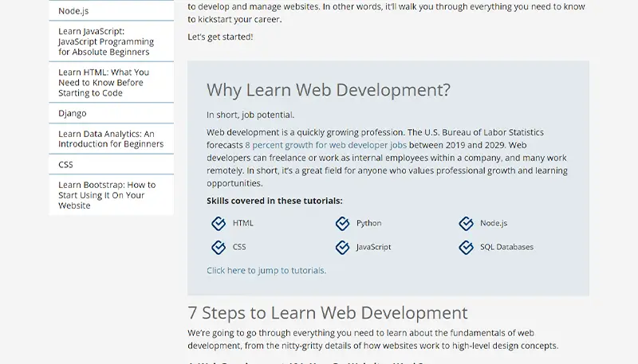Screen dimensions: 638x364
Task: Click the Skills covered in these tutorials text
Action: pos(274,201)
